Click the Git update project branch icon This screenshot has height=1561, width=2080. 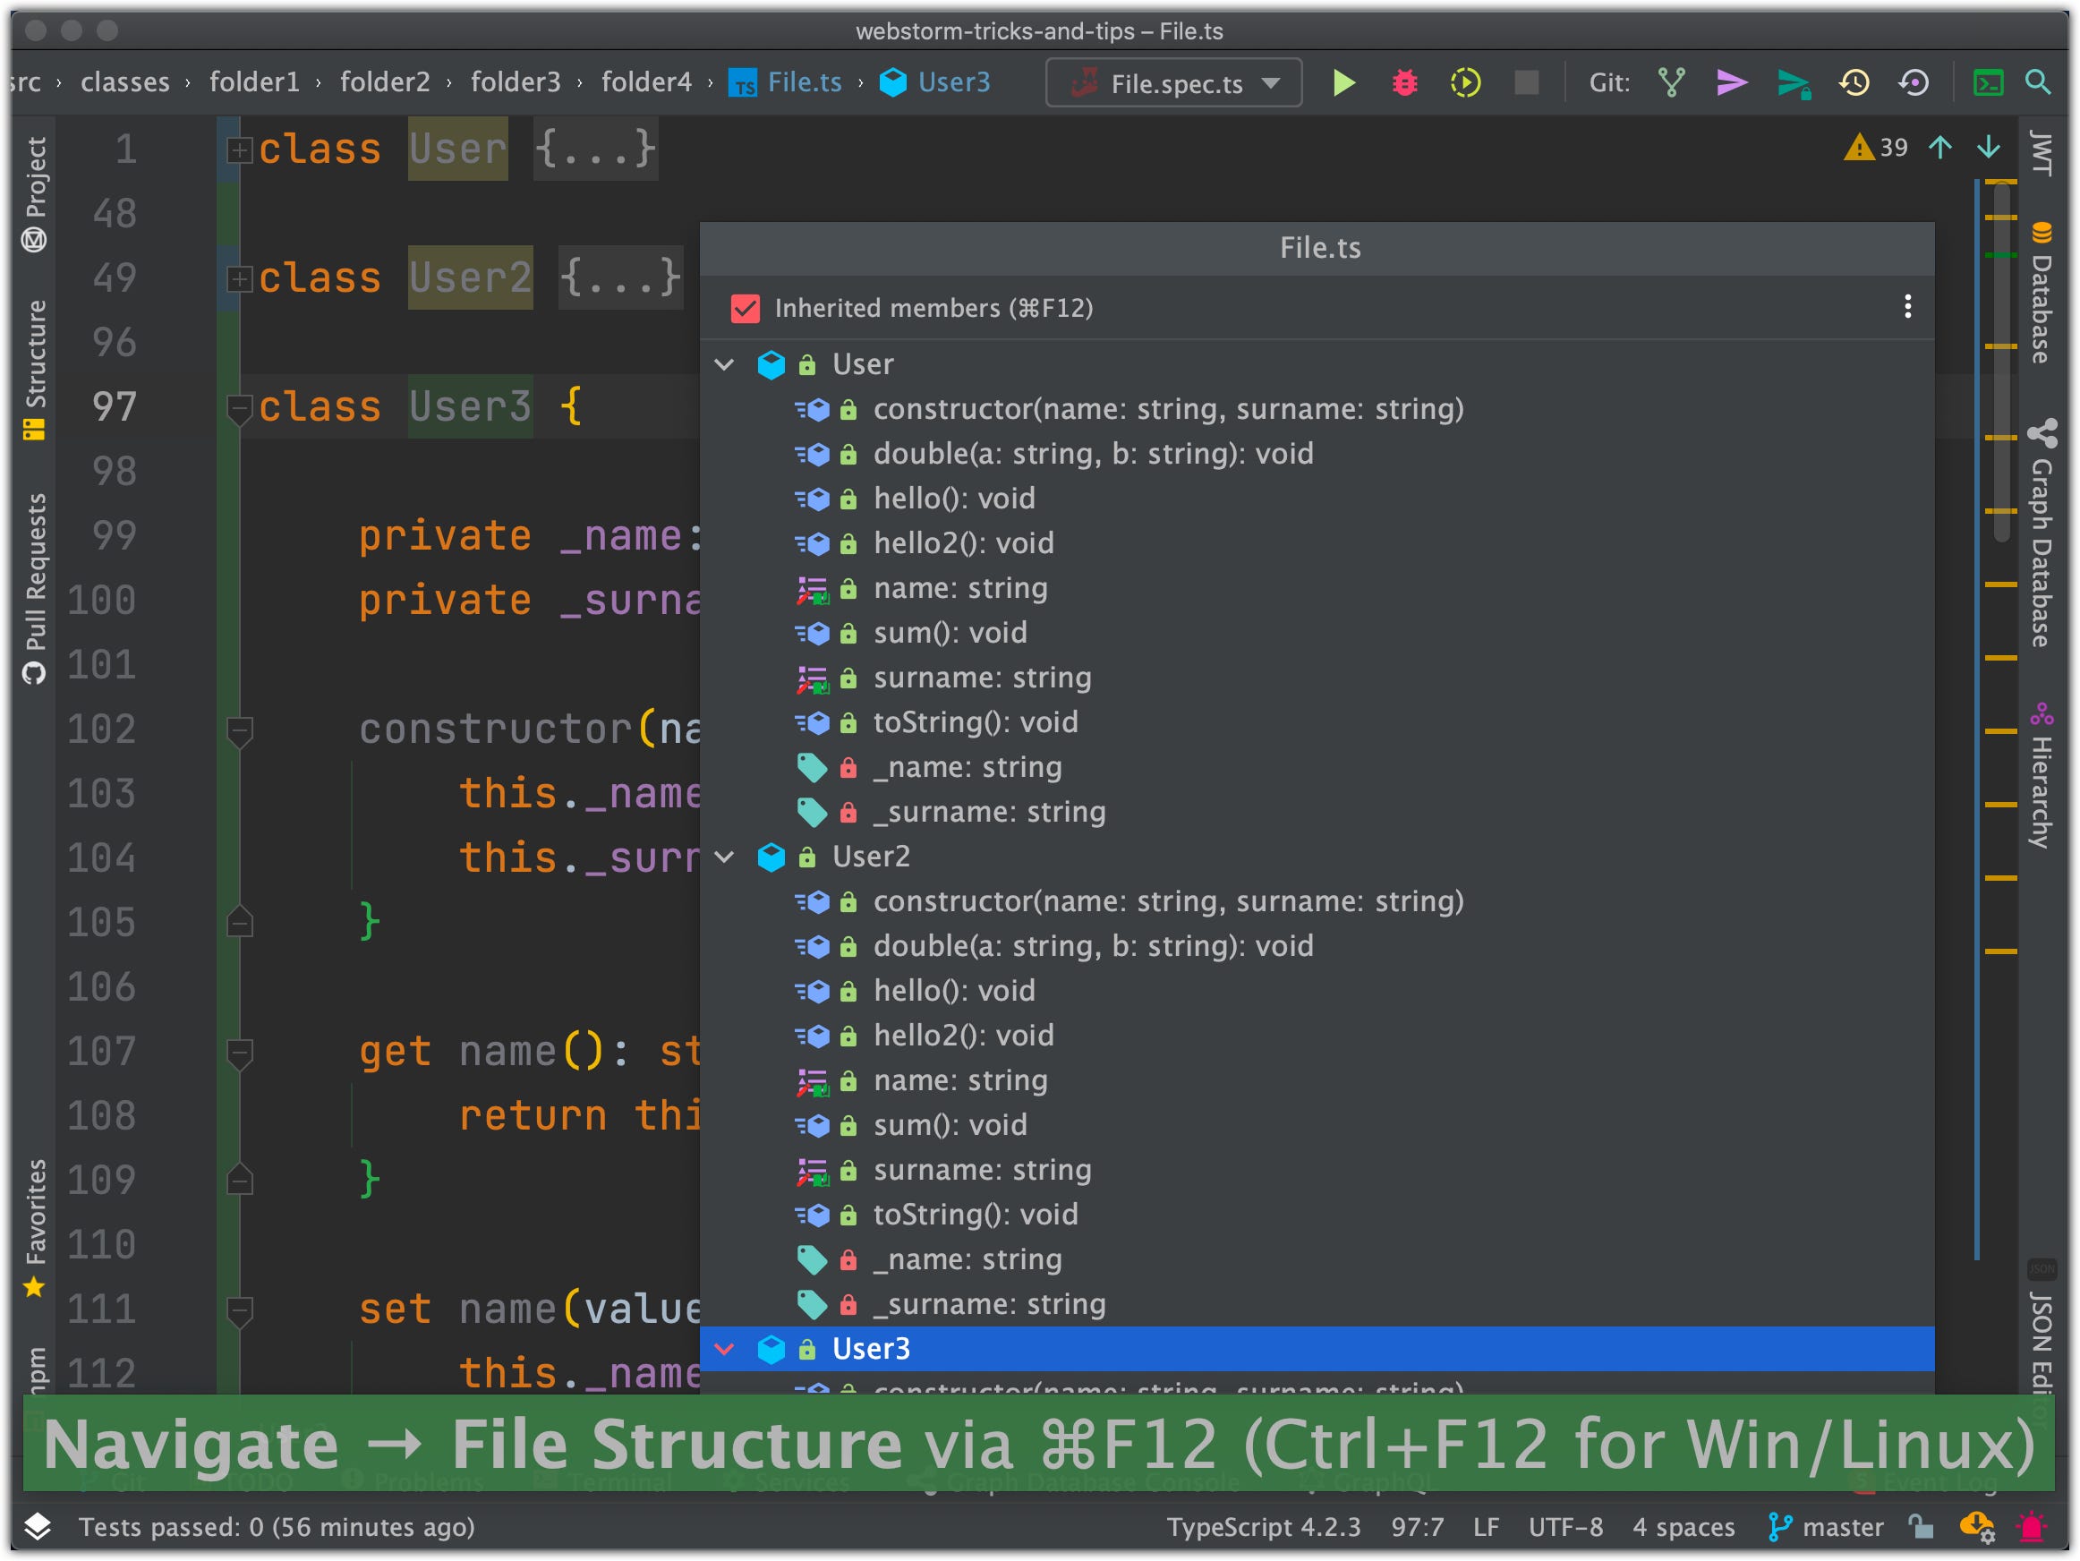pos(1671,82)
